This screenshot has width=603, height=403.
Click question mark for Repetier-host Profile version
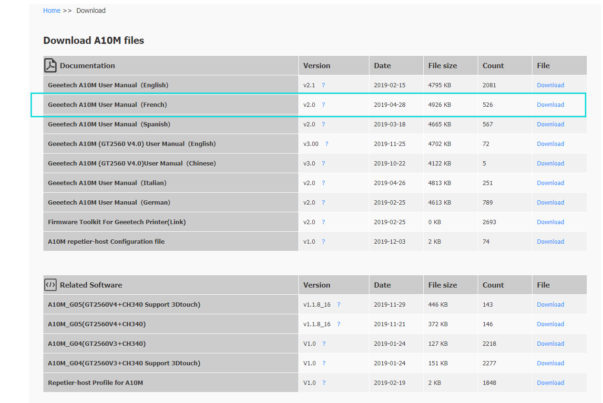[x=323, y=383]
